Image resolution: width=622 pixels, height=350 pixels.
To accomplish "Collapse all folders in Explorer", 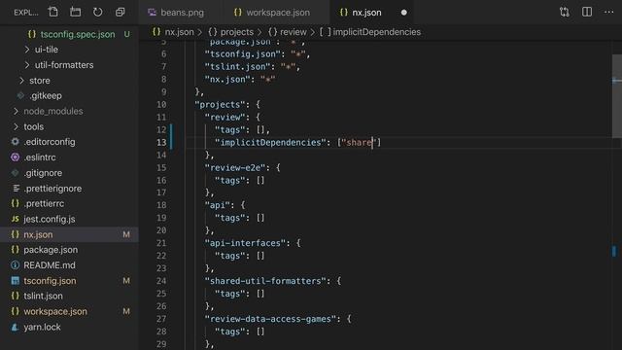I will tap(120, 13).
